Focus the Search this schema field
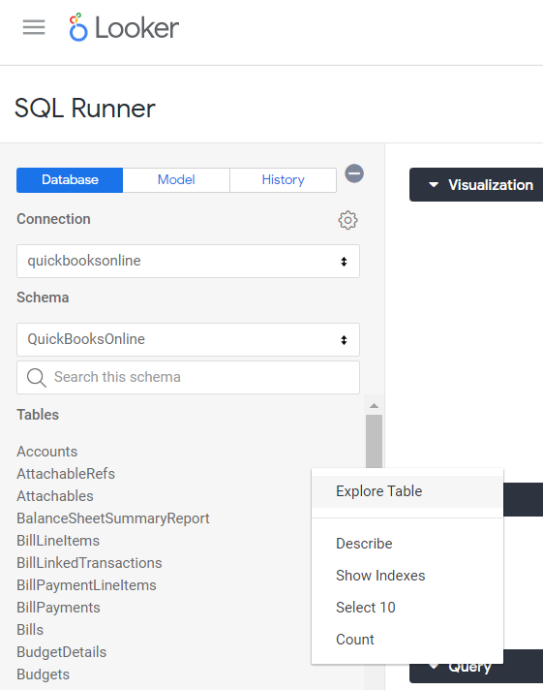The width and height of the screenshot is (543, 690). tap(188, 378)
